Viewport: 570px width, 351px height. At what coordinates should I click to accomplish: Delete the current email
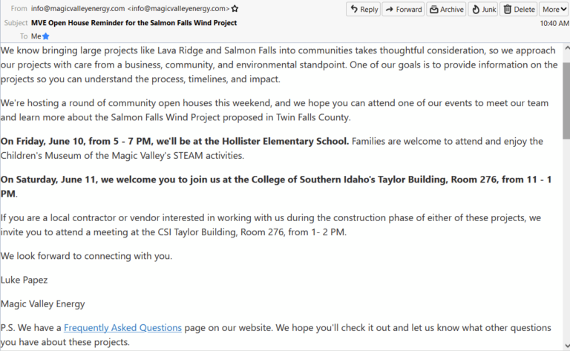pos(519,10)
